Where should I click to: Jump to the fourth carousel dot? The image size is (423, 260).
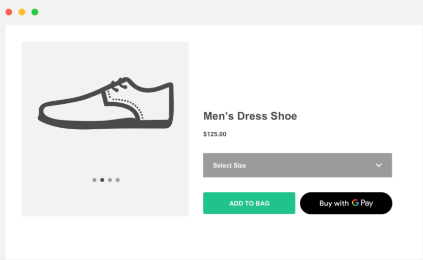[x=118, y=180]
